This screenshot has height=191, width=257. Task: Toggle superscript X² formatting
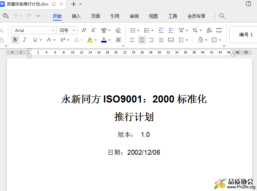[x=63, y=40]
